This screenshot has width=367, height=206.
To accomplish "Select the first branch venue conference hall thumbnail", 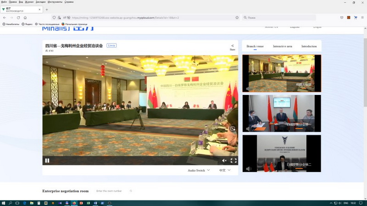I will pos(282,73).
